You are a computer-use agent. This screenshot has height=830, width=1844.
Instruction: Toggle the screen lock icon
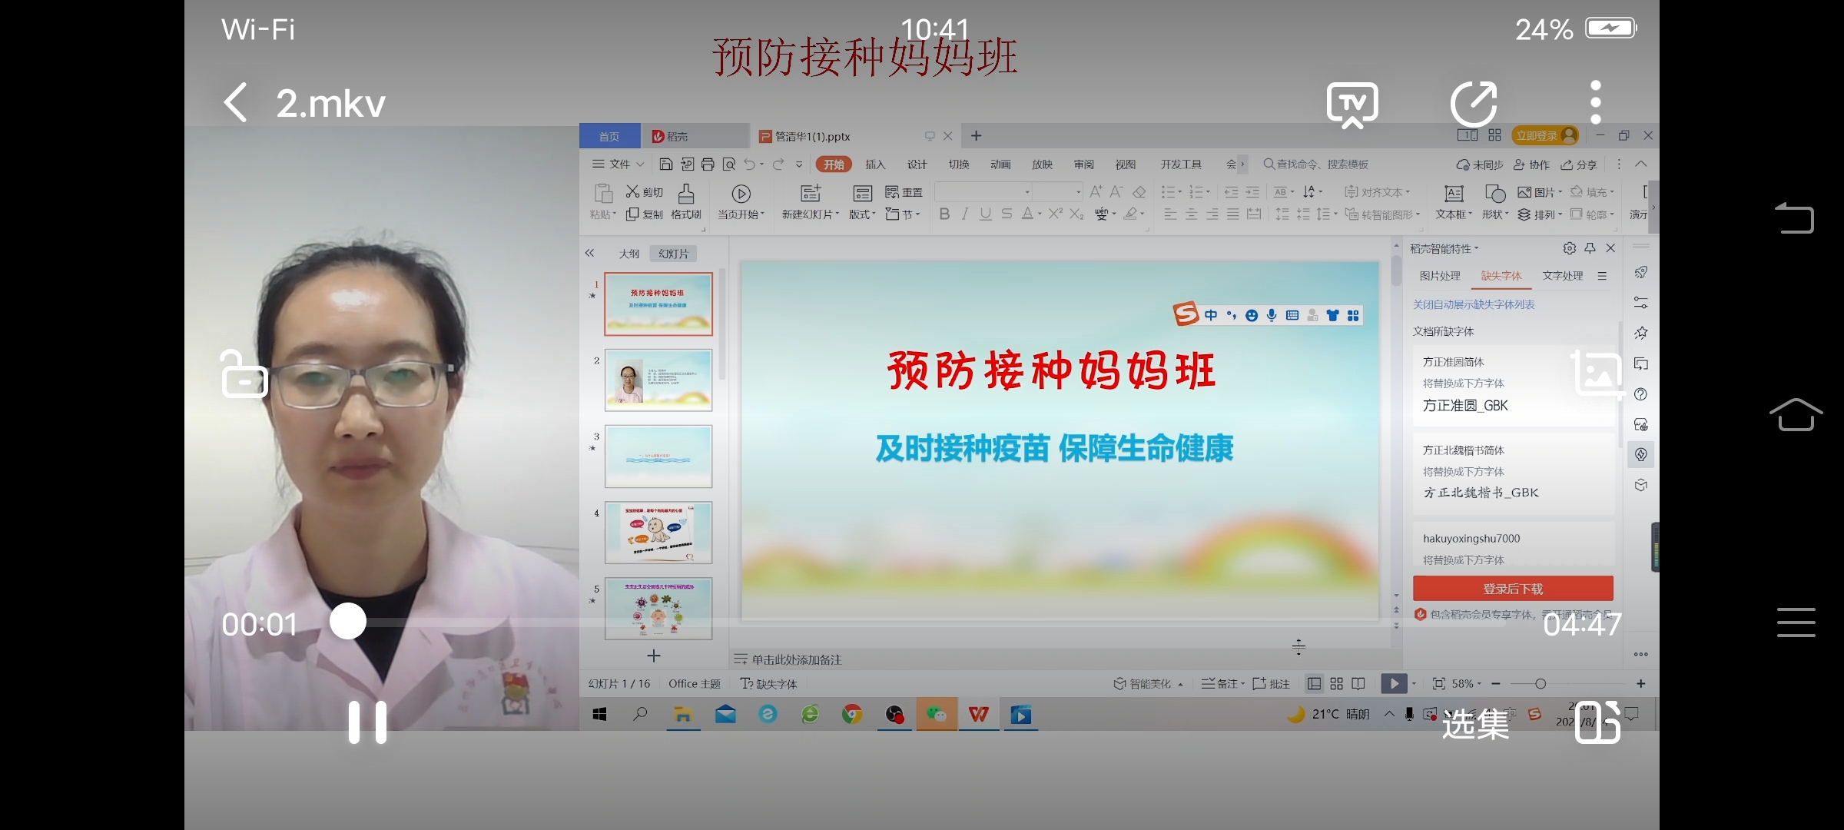[x=244, y=374]
